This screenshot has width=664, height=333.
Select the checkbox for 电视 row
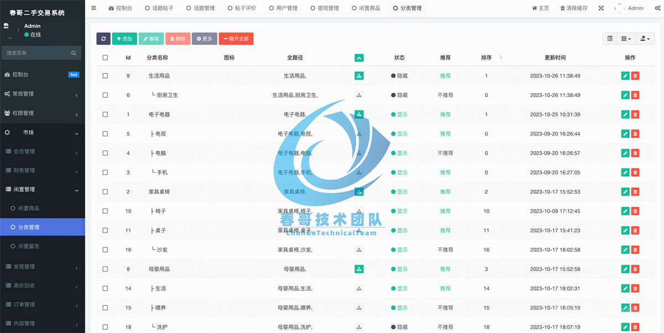(105, 134)
